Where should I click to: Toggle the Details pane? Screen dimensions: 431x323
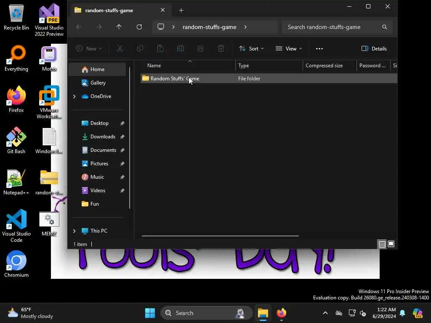point(374,49)
